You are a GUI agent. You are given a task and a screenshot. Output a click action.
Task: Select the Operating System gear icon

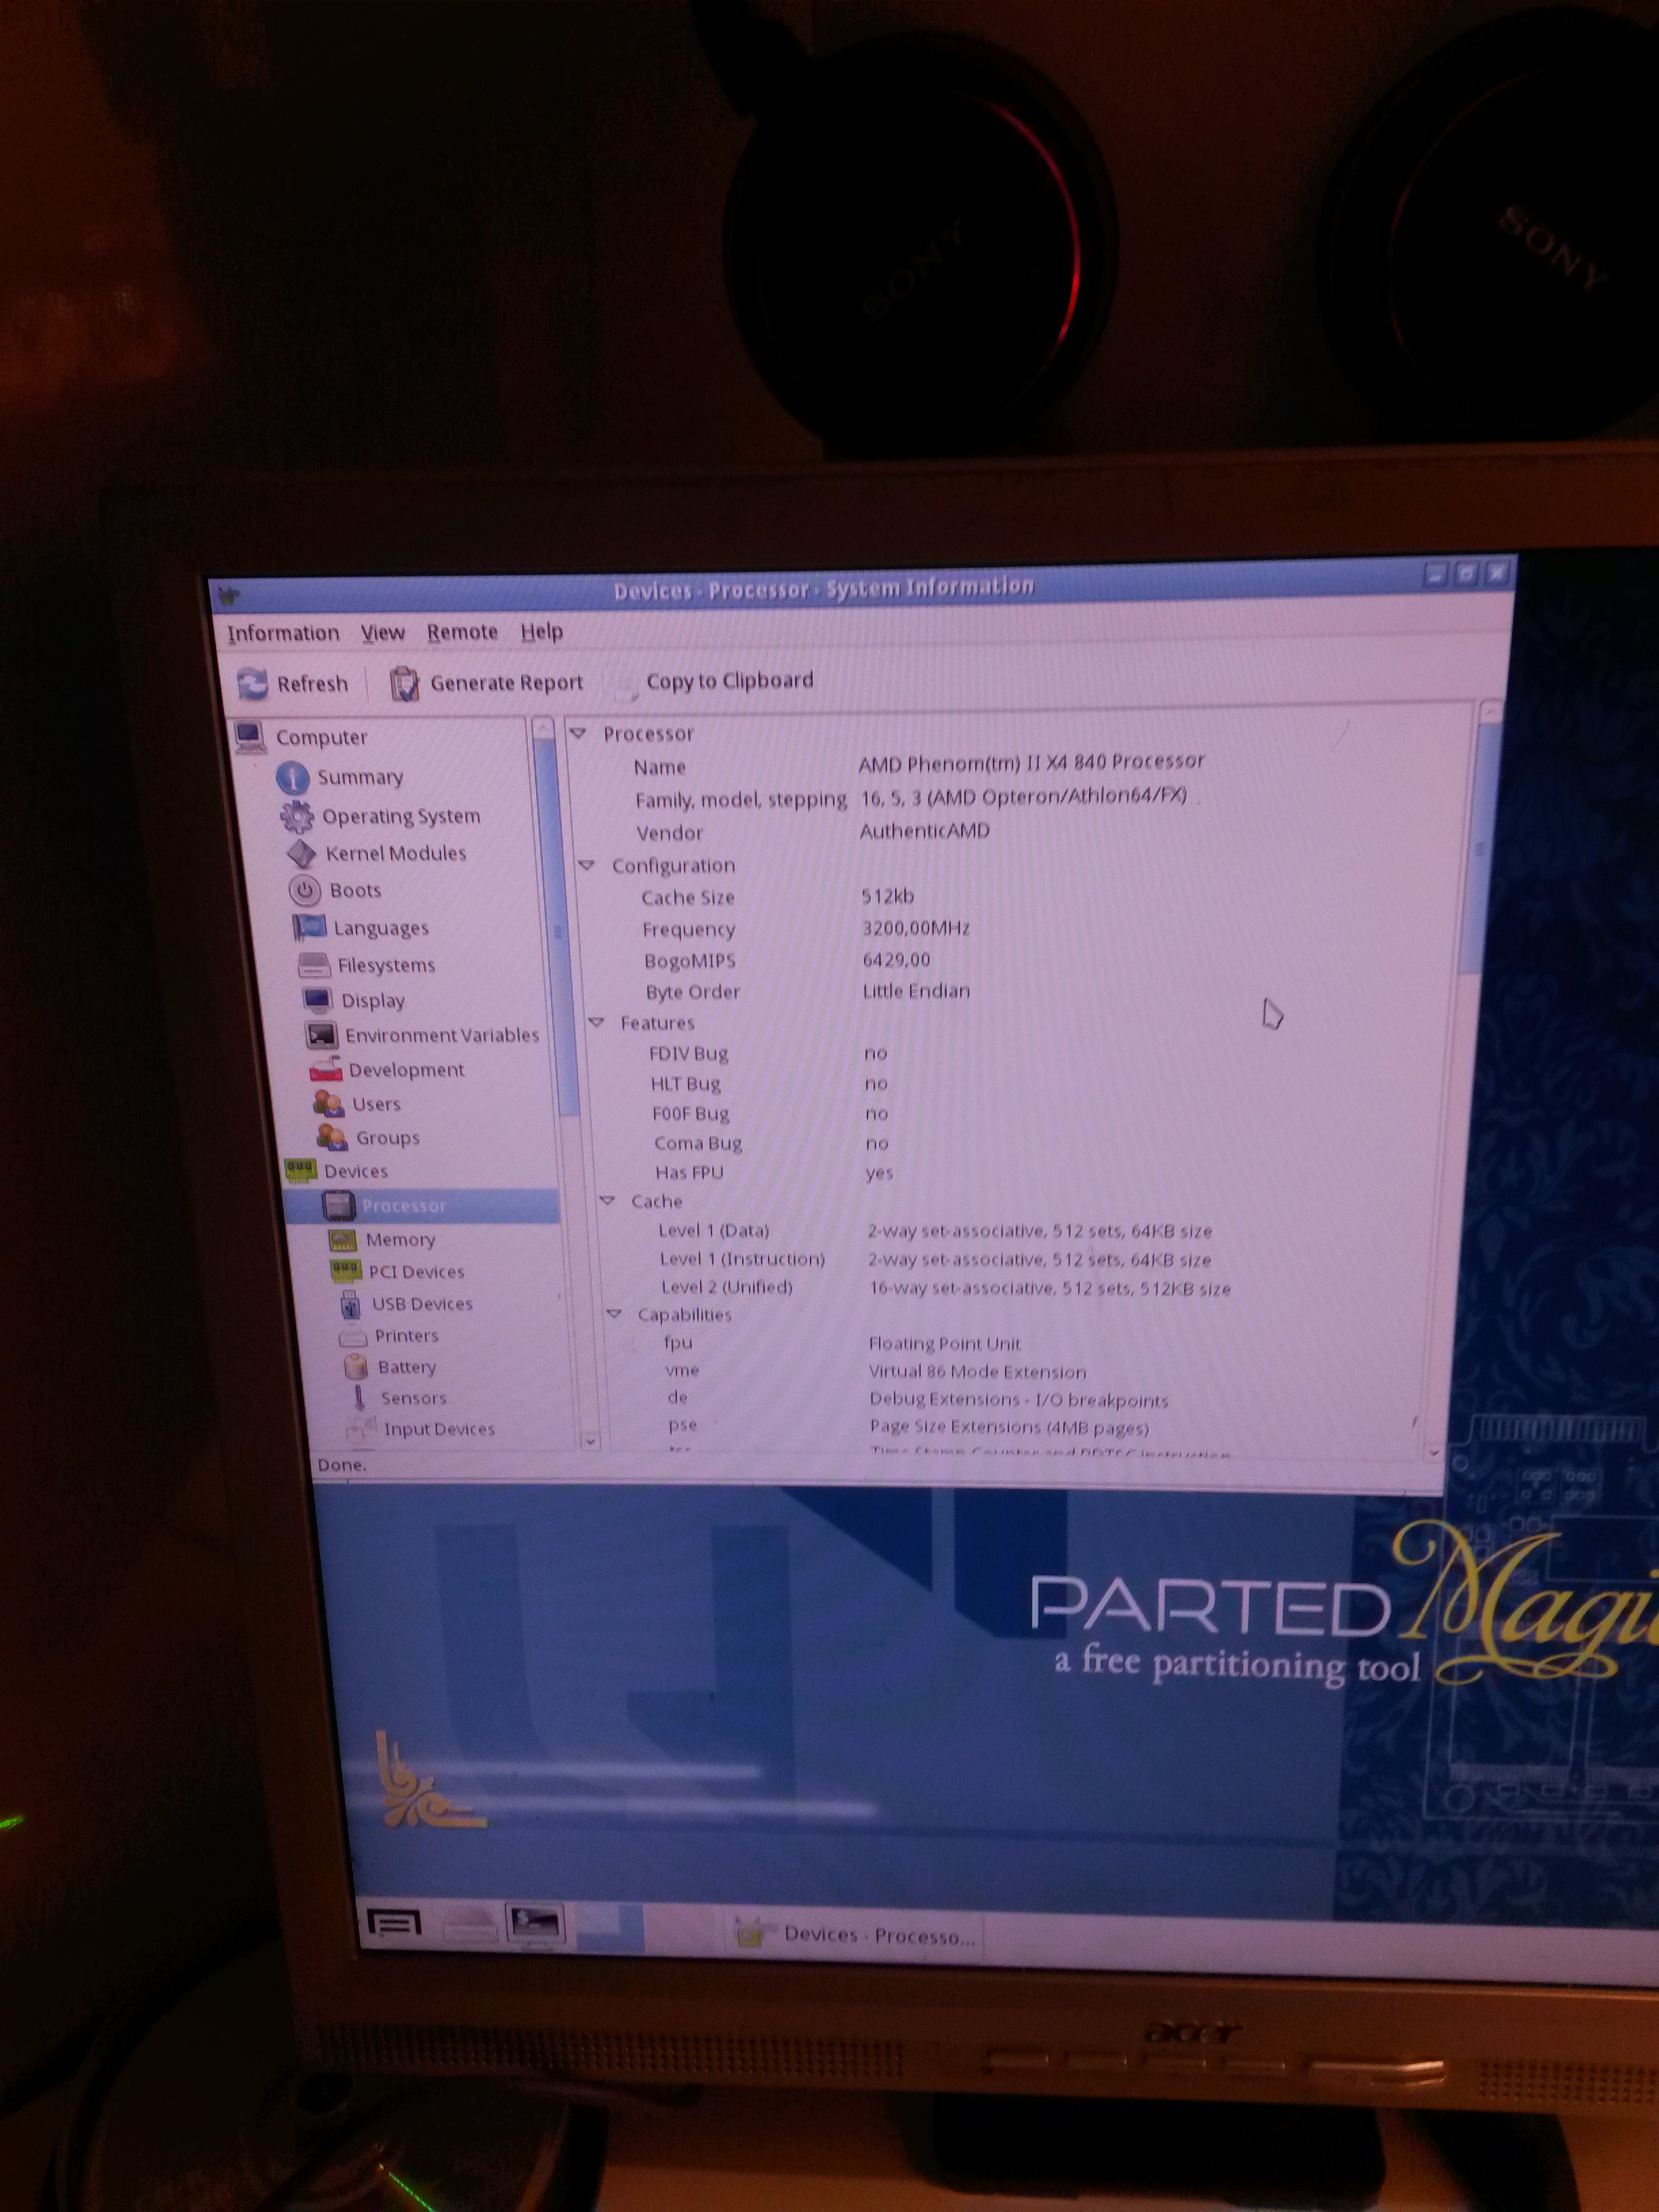(296, 817)
